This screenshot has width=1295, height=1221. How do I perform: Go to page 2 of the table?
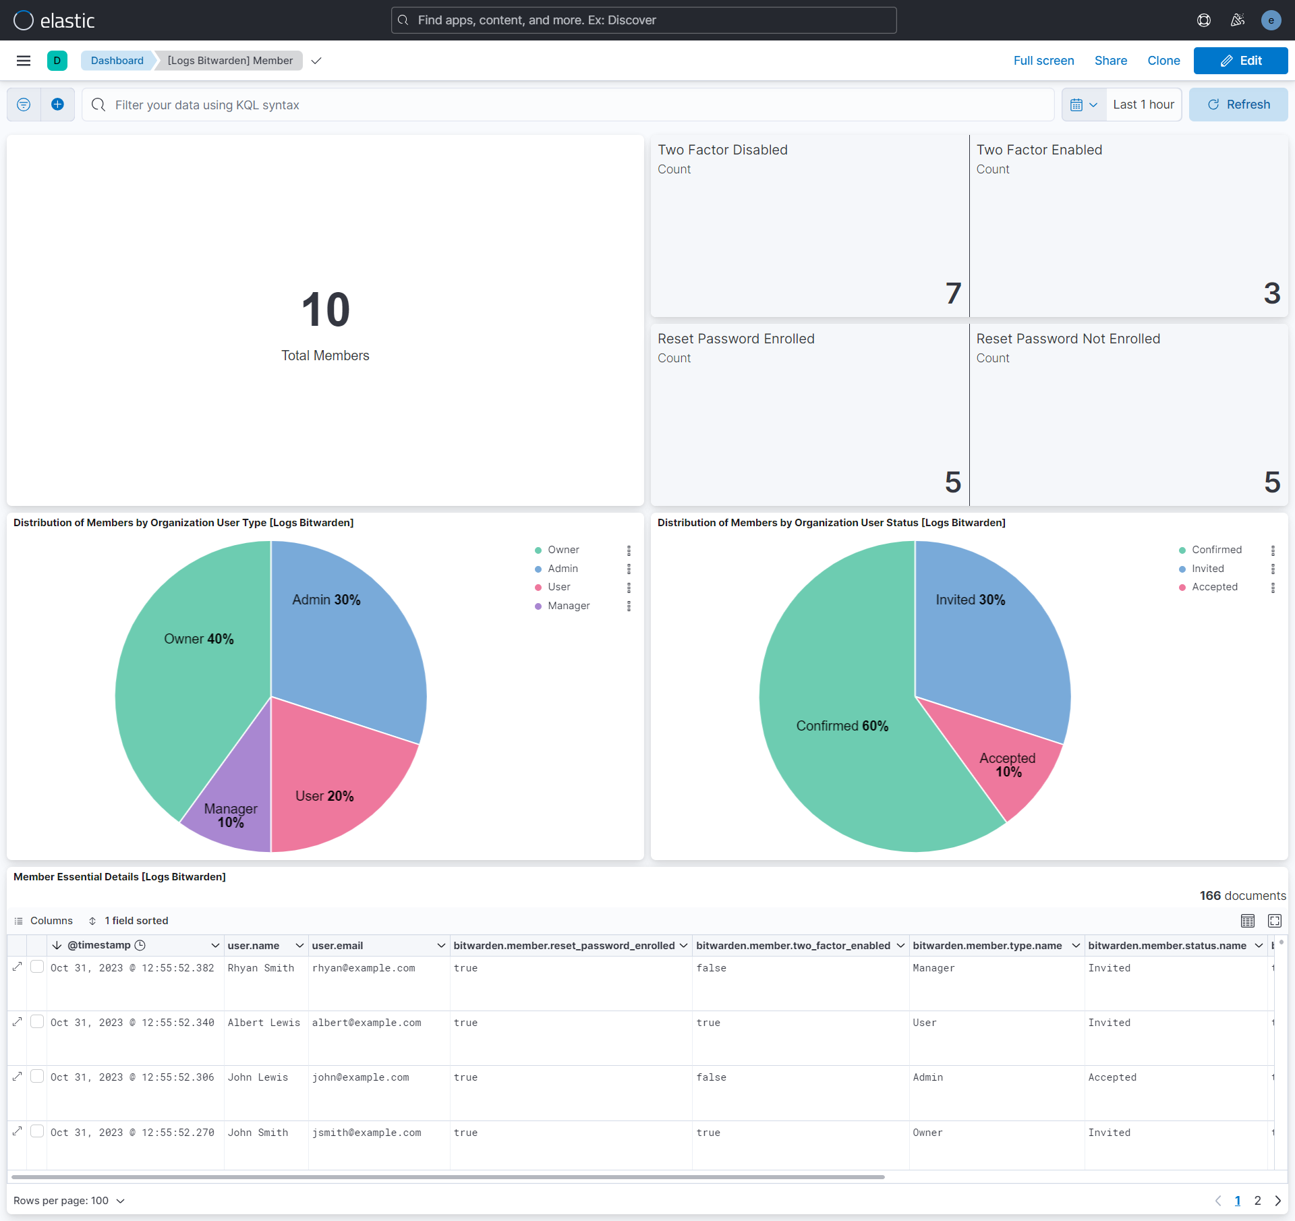click(x=1257, y=1201)
